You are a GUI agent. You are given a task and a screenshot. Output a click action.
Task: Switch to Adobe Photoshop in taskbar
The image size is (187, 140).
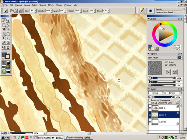[x=79, y=138]
